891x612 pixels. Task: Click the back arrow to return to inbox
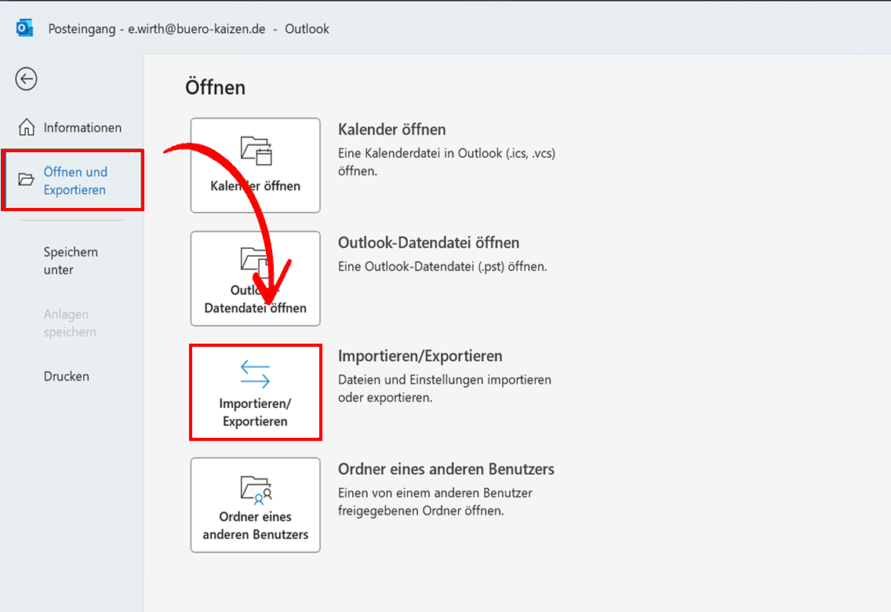(x=26, y=78)
